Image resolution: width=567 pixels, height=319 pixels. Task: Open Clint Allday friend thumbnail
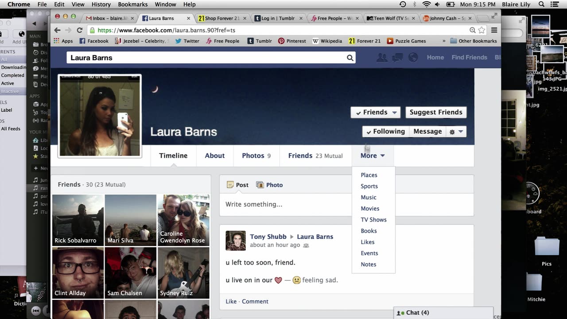click(78, 272)
